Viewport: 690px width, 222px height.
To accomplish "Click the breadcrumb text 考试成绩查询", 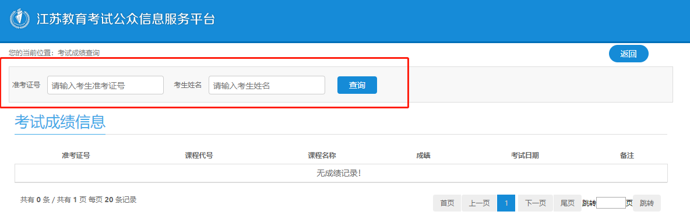I will click(78, 53).
